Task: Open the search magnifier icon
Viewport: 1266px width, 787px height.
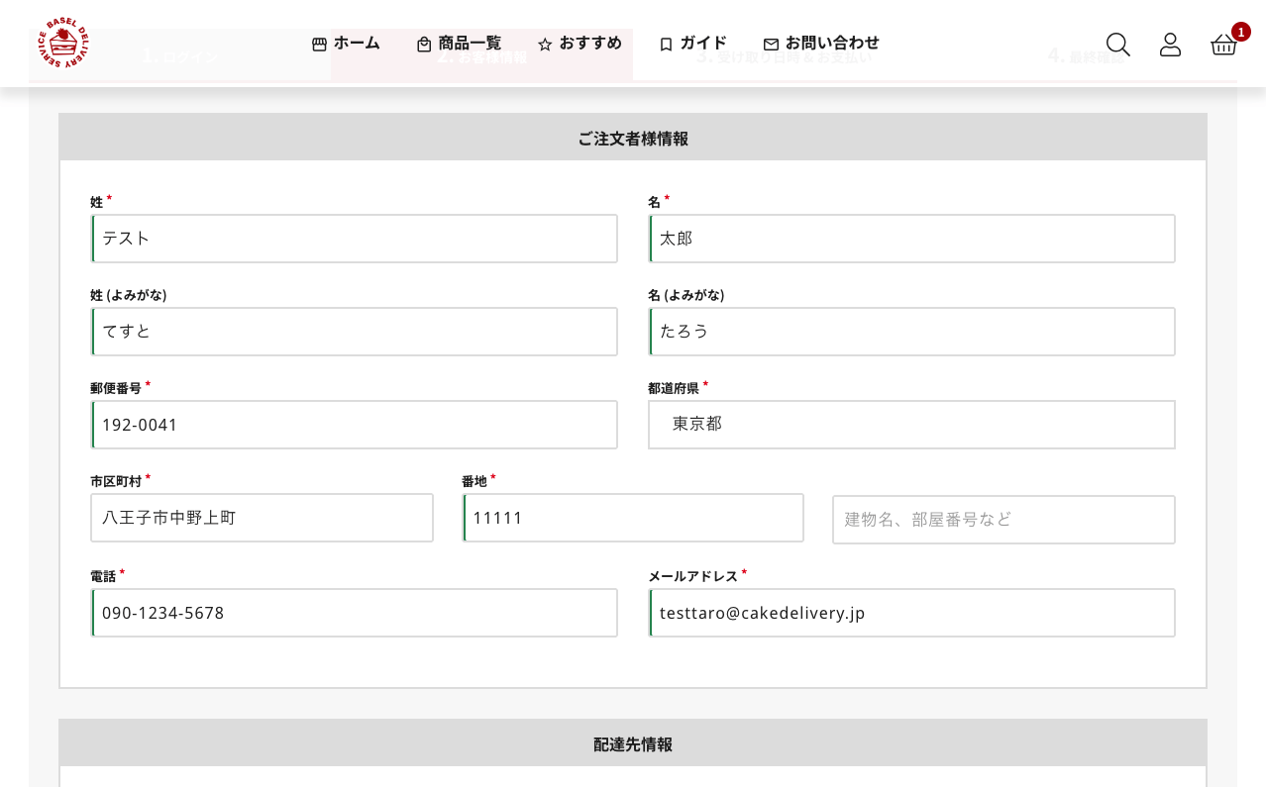Action: [1117, 45]
